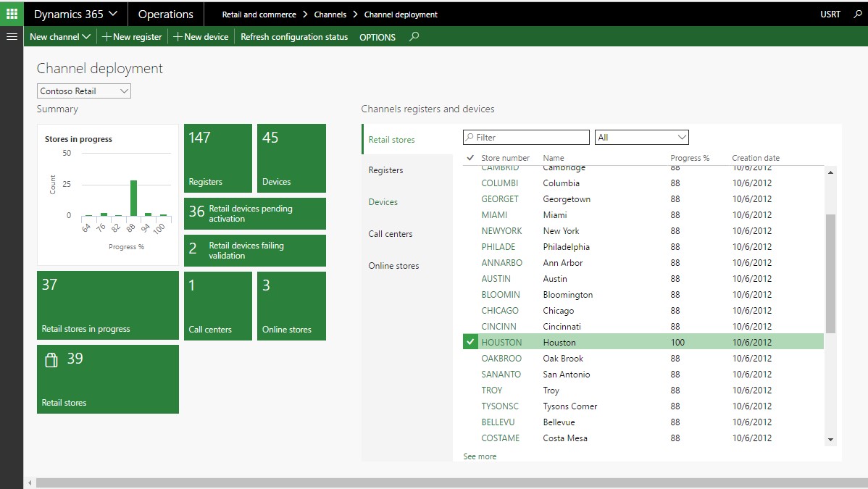Open the 1 Call centers tile
Screen dimensions: 868x489
[x=218, y=306]
